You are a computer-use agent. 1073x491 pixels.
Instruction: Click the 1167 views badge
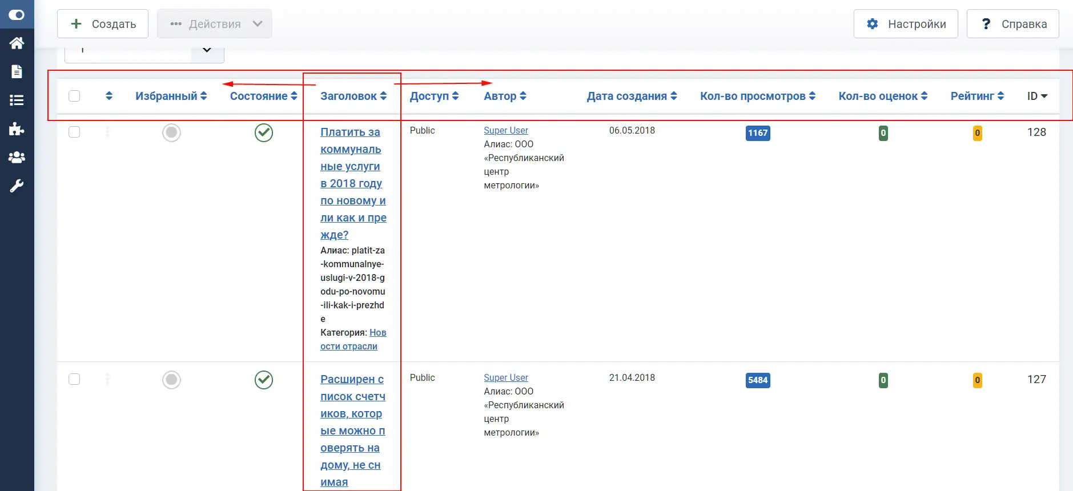758,133
